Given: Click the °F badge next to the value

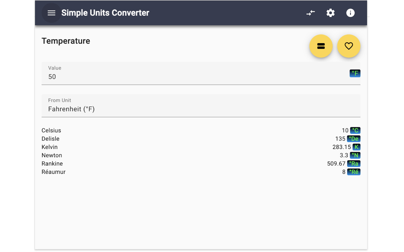Looking at the screenshot, I should (355, 73).
